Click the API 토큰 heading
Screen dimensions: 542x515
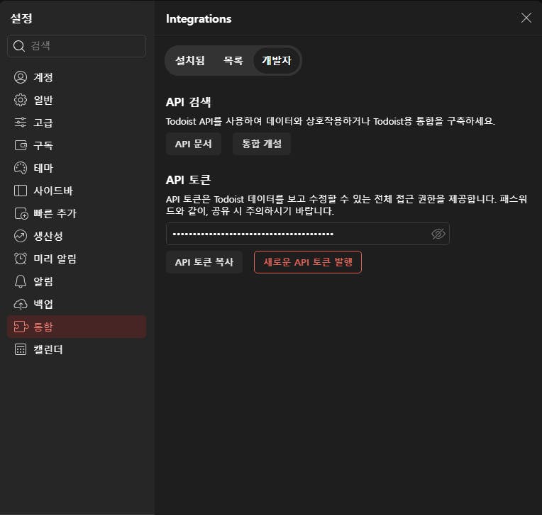189,180
